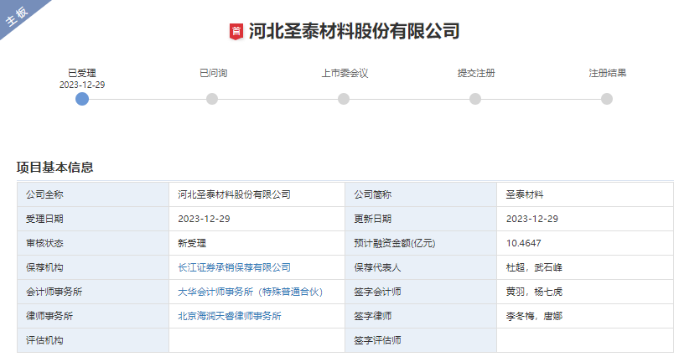Viewport: 679px width, 357px height.
Task: Click the 主板 corner ribbon badge
Action: [18, 18]
